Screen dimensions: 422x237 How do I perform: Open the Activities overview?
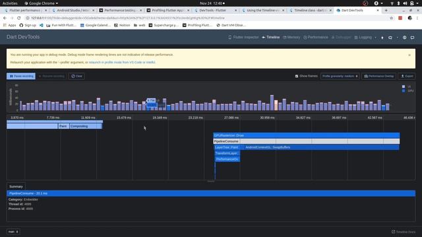[x=10, y=3]
